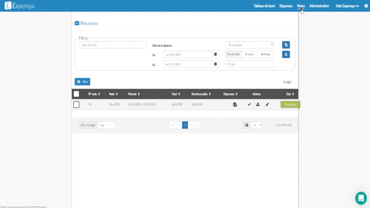Click the Du date input field

pos(188,55)
